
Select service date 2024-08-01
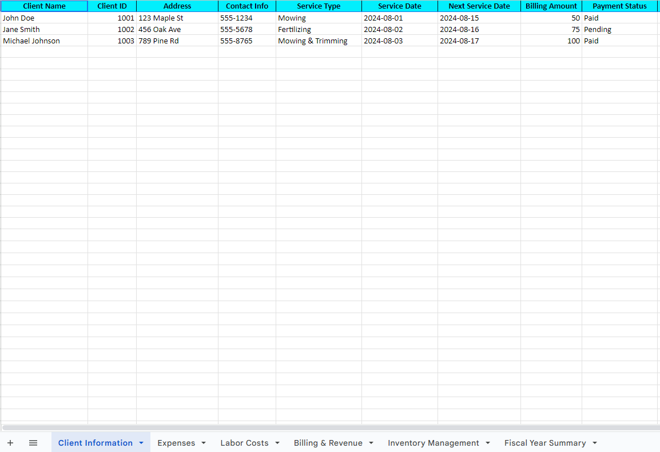tap(399, 18)
